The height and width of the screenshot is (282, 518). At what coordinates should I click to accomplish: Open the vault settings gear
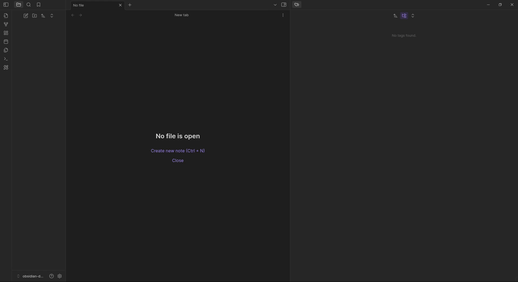point(60,276)
